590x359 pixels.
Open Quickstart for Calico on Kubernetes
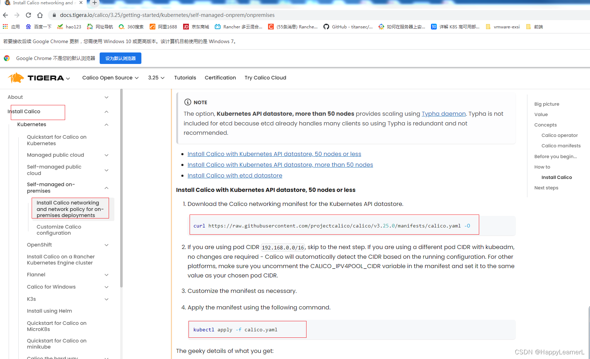(56, 140)
